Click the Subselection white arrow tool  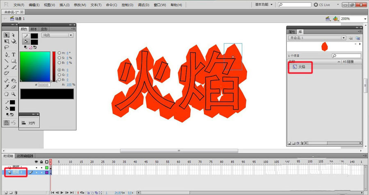14,35
